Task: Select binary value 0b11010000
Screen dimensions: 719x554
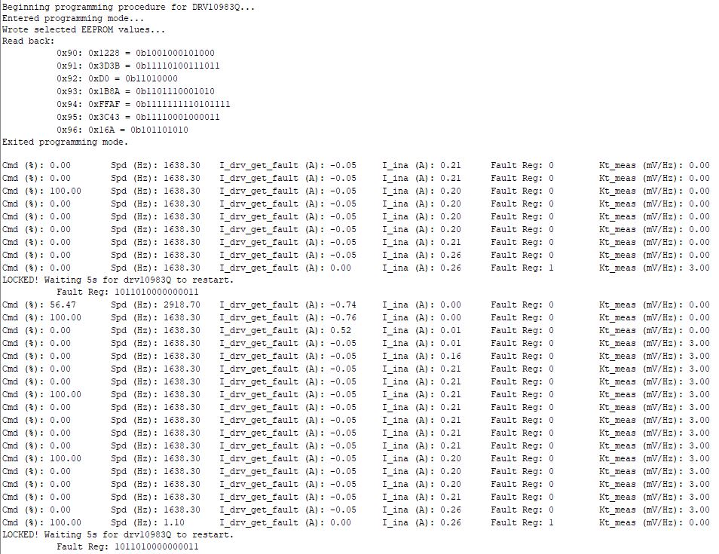Action: pos(151,79)
